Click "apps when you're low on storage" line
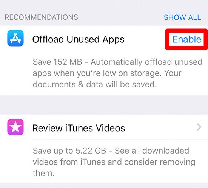This screenshot has width=208, height=188. 107,73
